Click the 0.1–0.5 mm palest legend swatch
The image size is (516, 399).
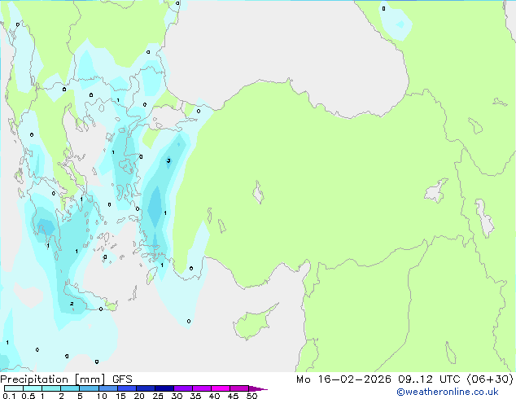(14, 388)
